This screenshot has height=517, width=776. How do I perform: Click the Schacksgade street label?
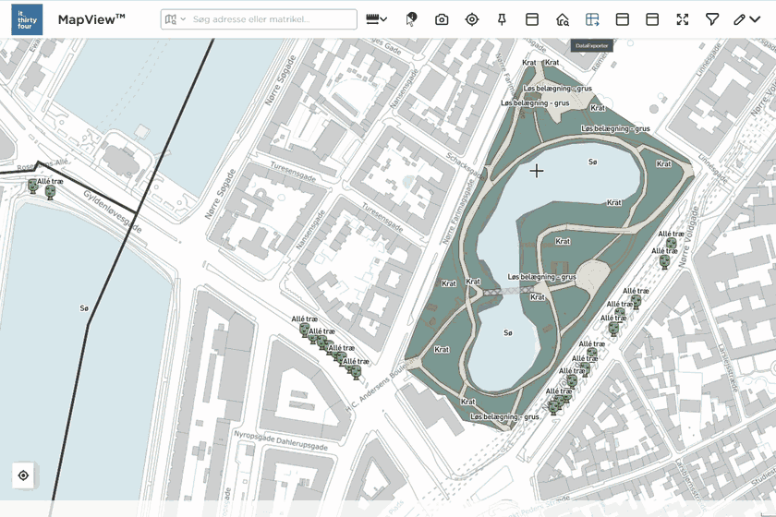466,166
